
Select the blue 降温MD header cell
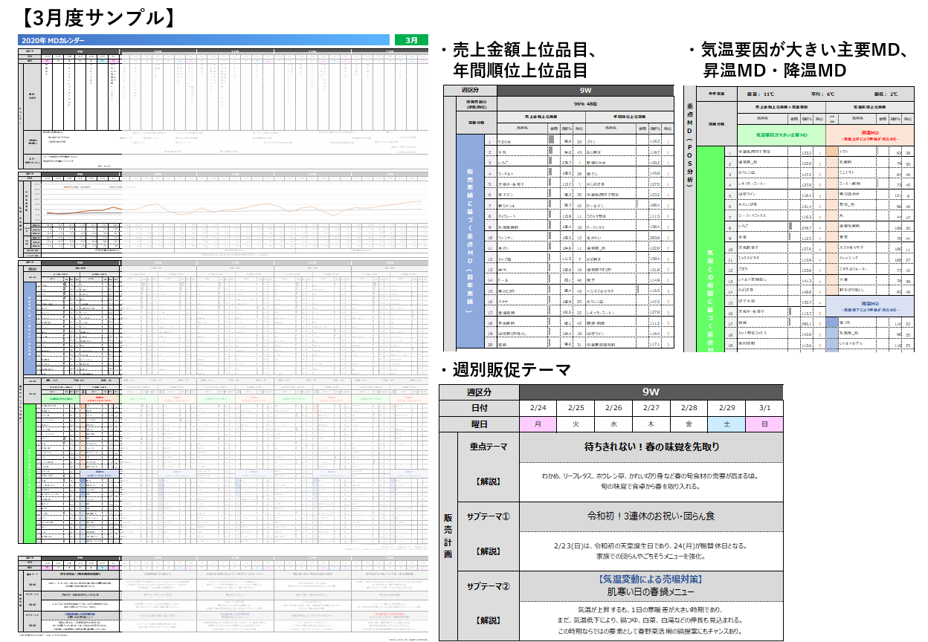(870, 306)
